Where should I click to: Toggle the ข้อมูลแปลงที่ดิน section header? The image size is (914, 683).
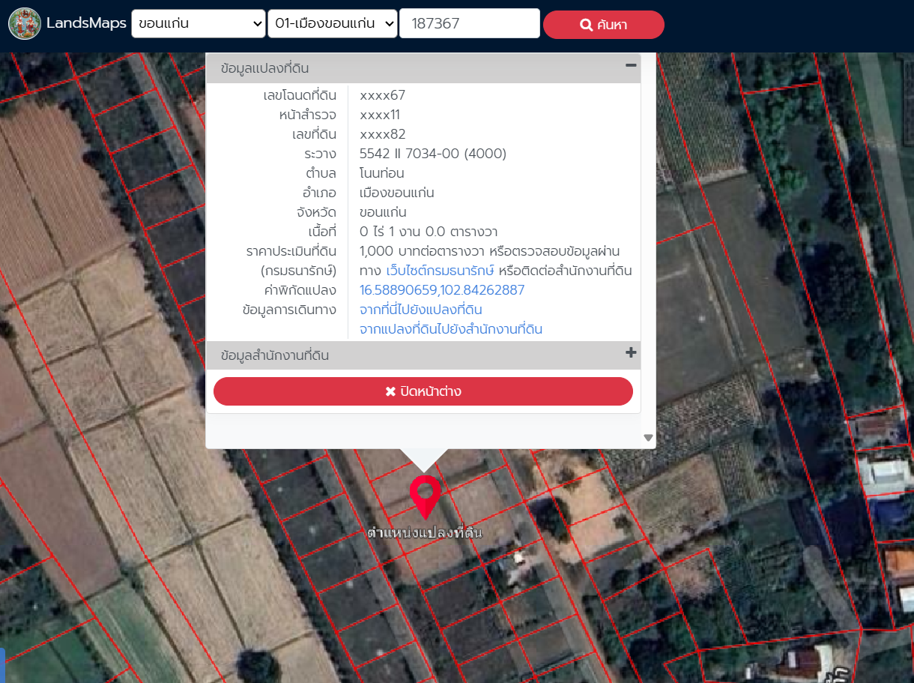(265, 68)
